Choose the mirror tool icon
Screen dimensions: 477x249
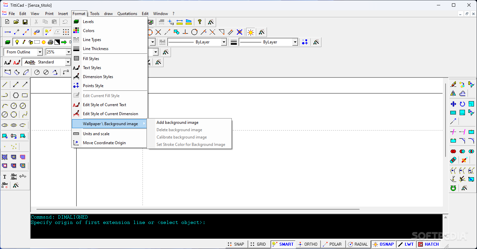(x=454, y=93)
